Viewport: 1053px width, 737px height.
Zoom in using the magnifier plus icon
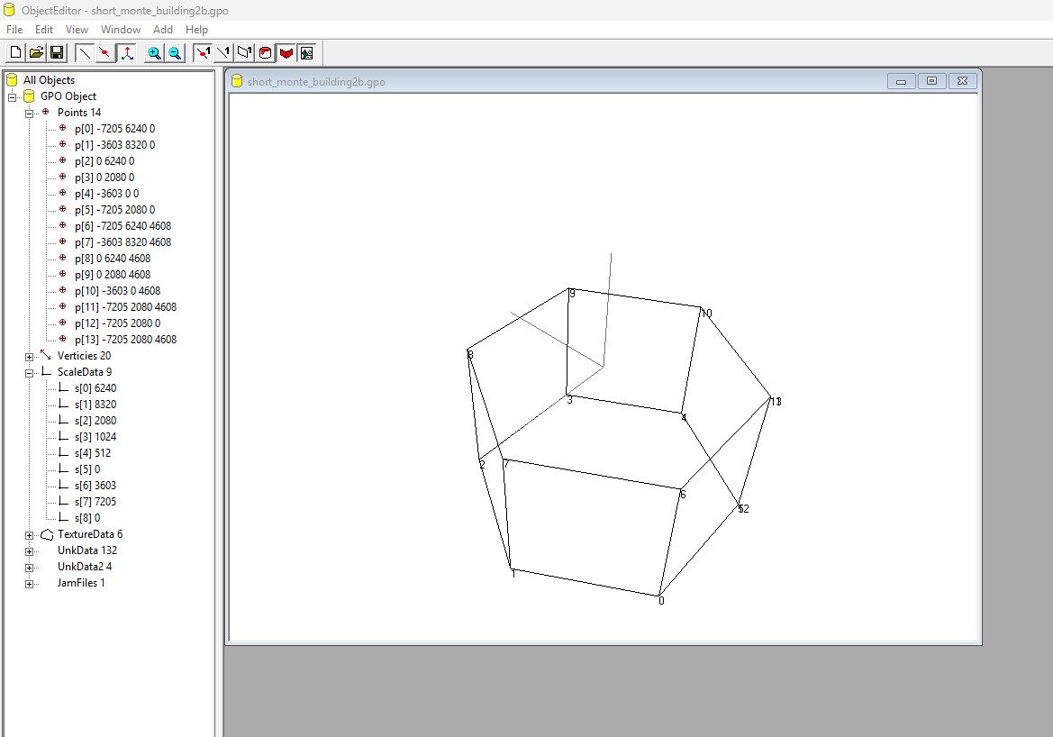155,53
